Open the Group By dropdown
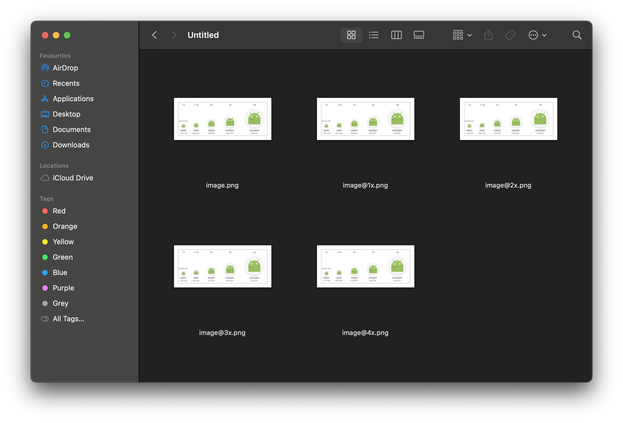This screenshot has height=423, width=623. [462, 35]
